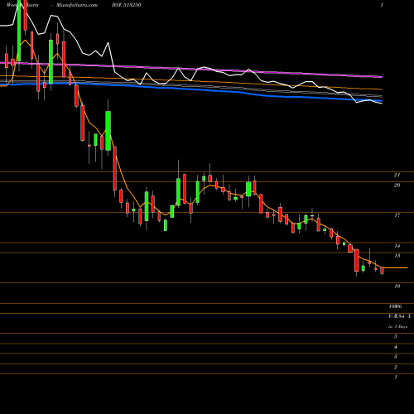Select the price axis label 13
Screen dimensions: 414x414
[x=397, y=256]
